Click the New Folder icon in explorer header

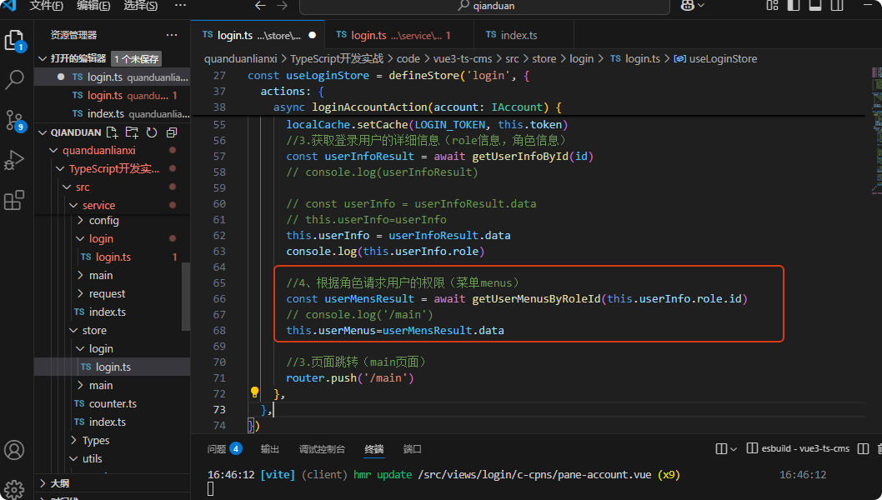(132, 132)
